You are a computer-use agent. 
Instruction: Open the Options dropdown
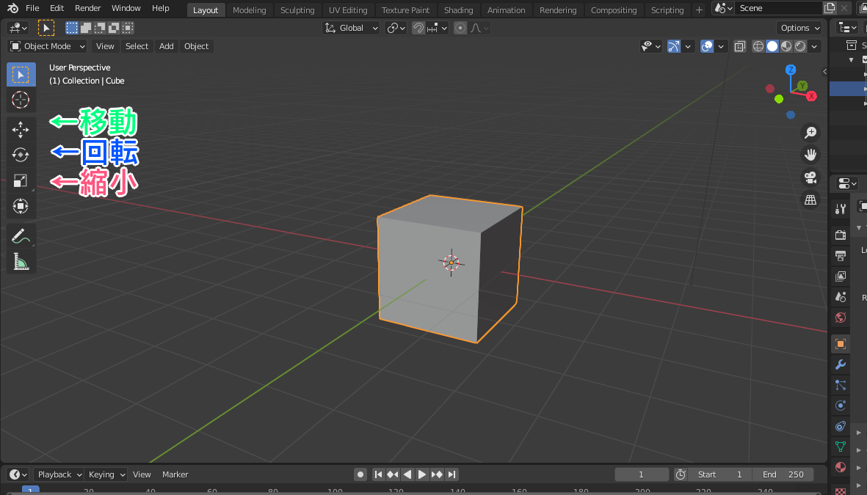pos(799,28)
